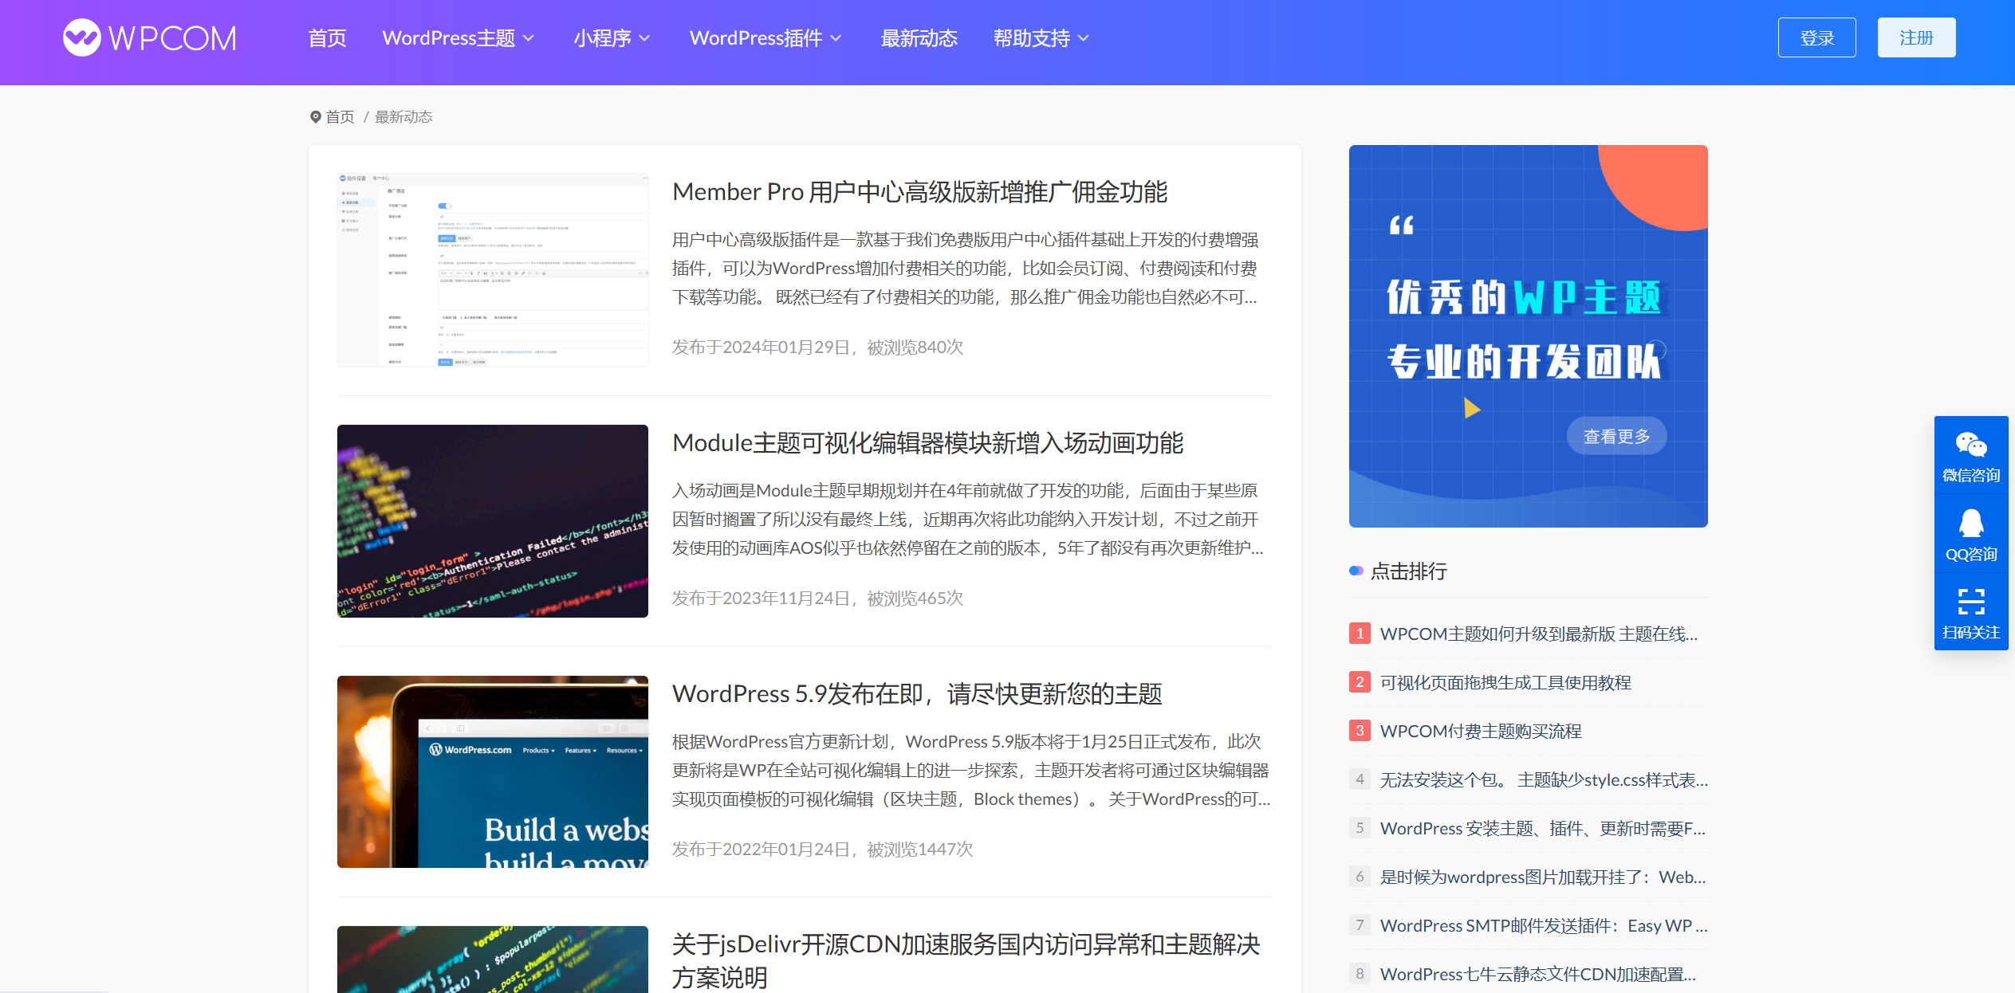Image resolution: width=2015 pixels, height=993 pixels.
Task: Click the 入场动画 article excerpt paragraph
Action: pyautogui.click(x=967, y=520)
